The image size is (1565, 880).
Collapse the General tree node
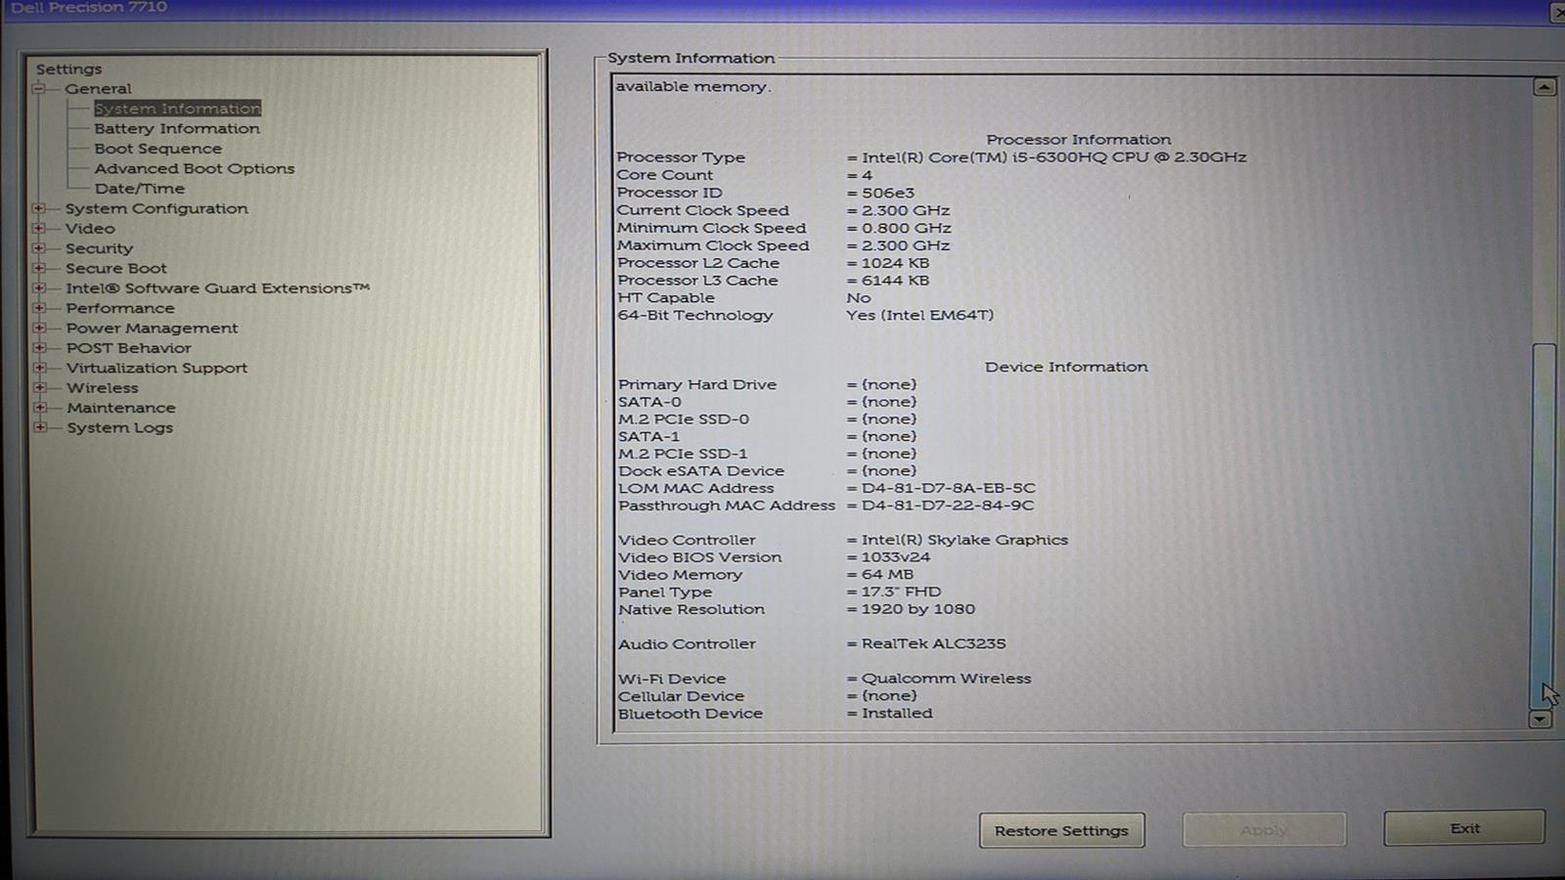pyautogui.click(x=39, y=89)
